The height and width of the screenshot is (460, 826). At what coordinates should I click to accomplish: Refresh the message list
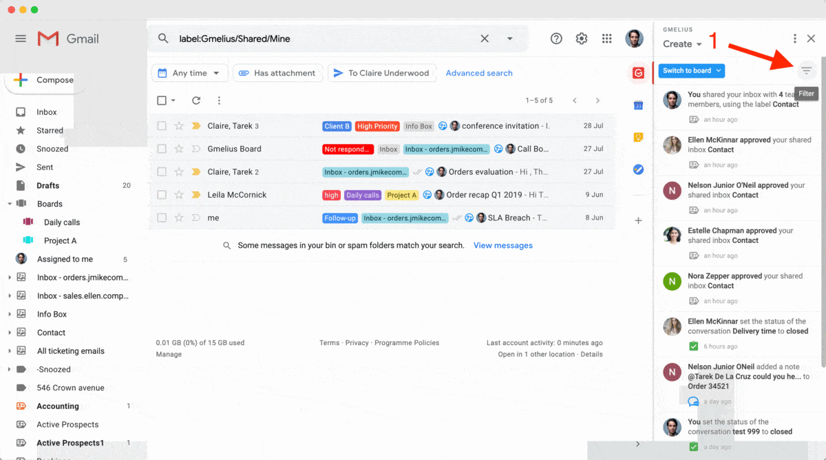[196, 101]
